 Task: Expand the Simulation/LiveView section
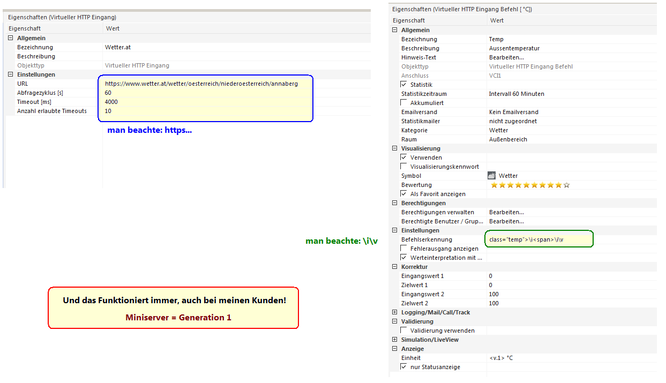point(395,340)
